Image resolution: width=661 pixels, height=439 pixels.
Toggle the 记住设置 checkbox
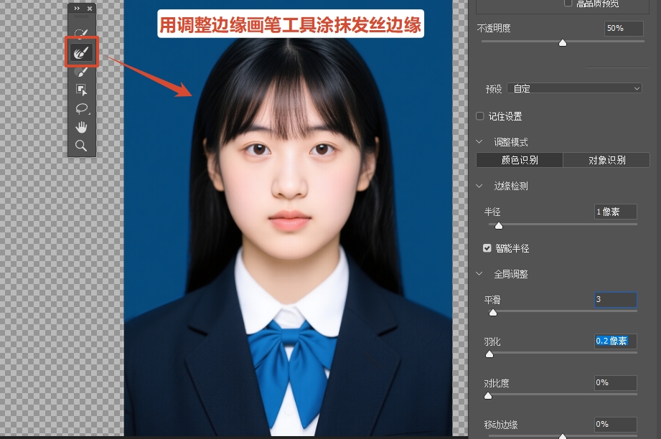pos(479,115)
